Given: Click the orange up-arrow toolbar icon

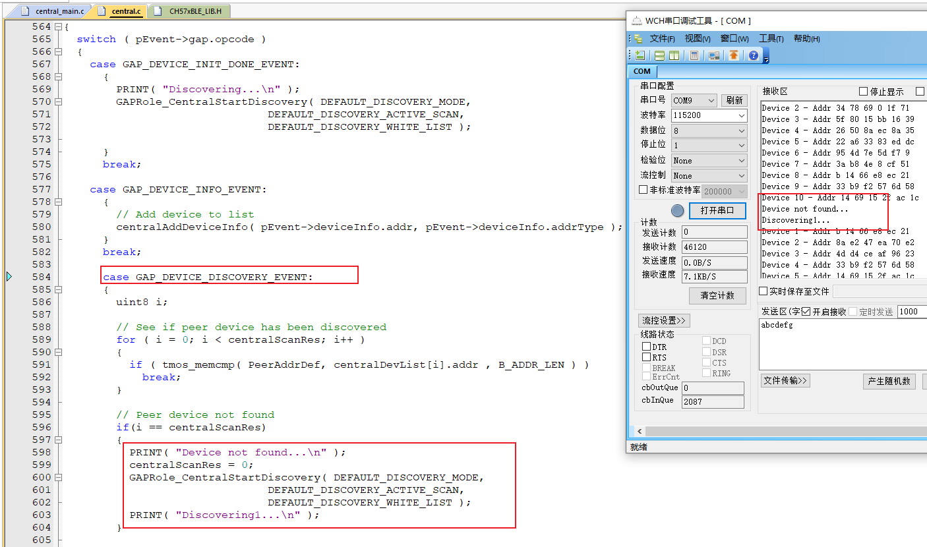Looking at the screenshot, I should coord(734,55).
